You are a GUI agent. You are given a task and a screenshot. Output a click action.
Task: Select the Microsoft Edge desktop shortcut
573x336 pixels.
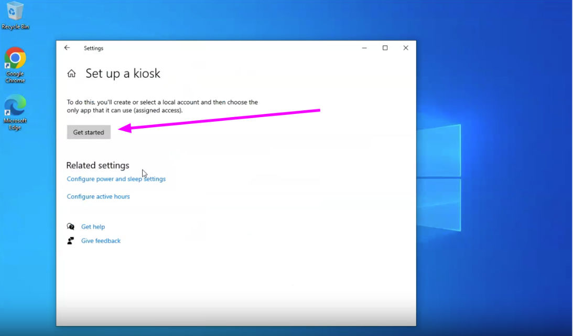coord(15,112)
